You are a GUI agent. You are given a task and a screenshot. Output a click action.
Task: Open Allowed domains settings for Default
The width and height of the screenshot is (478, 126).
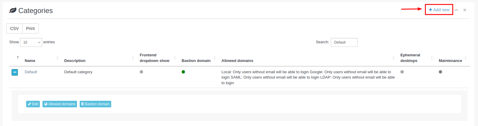(60, 104)
